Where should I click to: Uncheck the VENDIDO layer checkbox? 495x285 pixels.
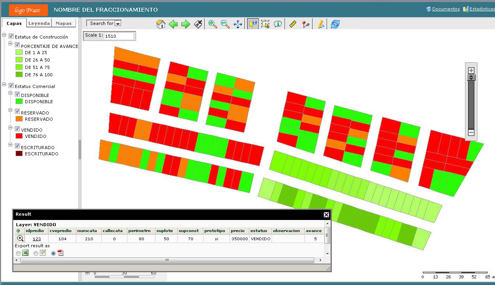[x=17, y=129]
